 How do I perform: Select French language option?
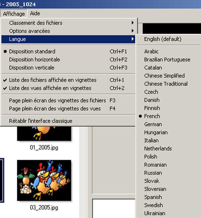[x=169, y=116]
